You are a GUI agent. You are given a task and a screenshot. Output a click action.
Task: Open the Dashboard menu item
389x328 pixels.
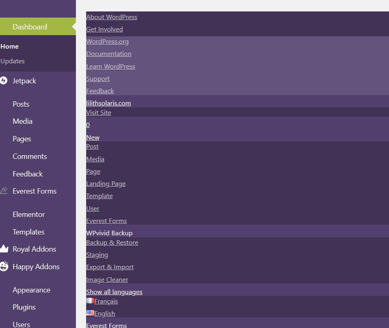click(x=30, y=27)
